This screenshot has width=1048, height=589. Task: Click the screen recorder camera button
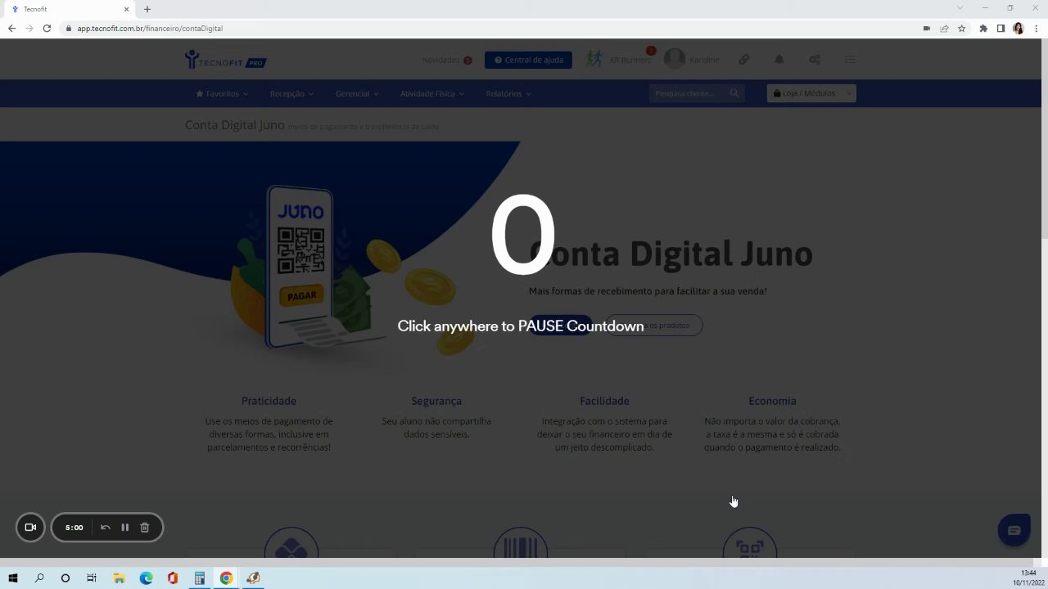(x=30, y=528)
